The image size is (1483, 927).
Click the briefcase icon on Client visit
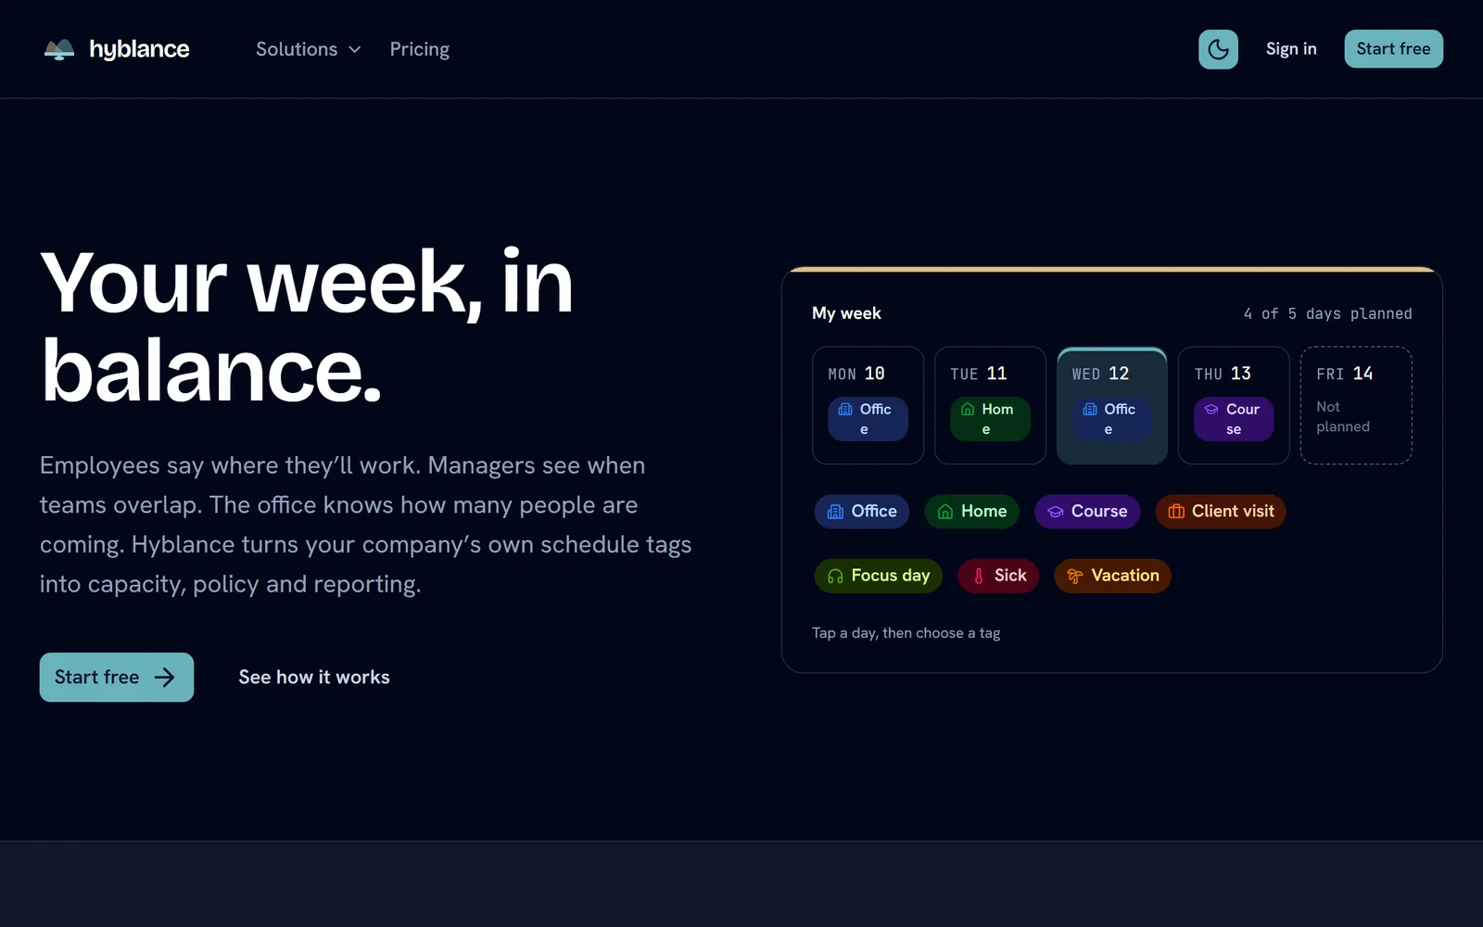click(1176, 512)
